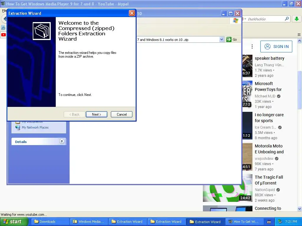
Task: Open the Windows Start menu
Action: 14,222
